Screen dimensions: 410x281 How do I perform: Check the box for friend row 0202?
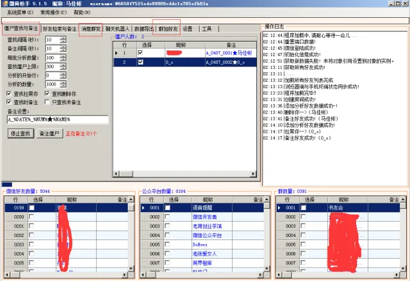pos(31,235)
